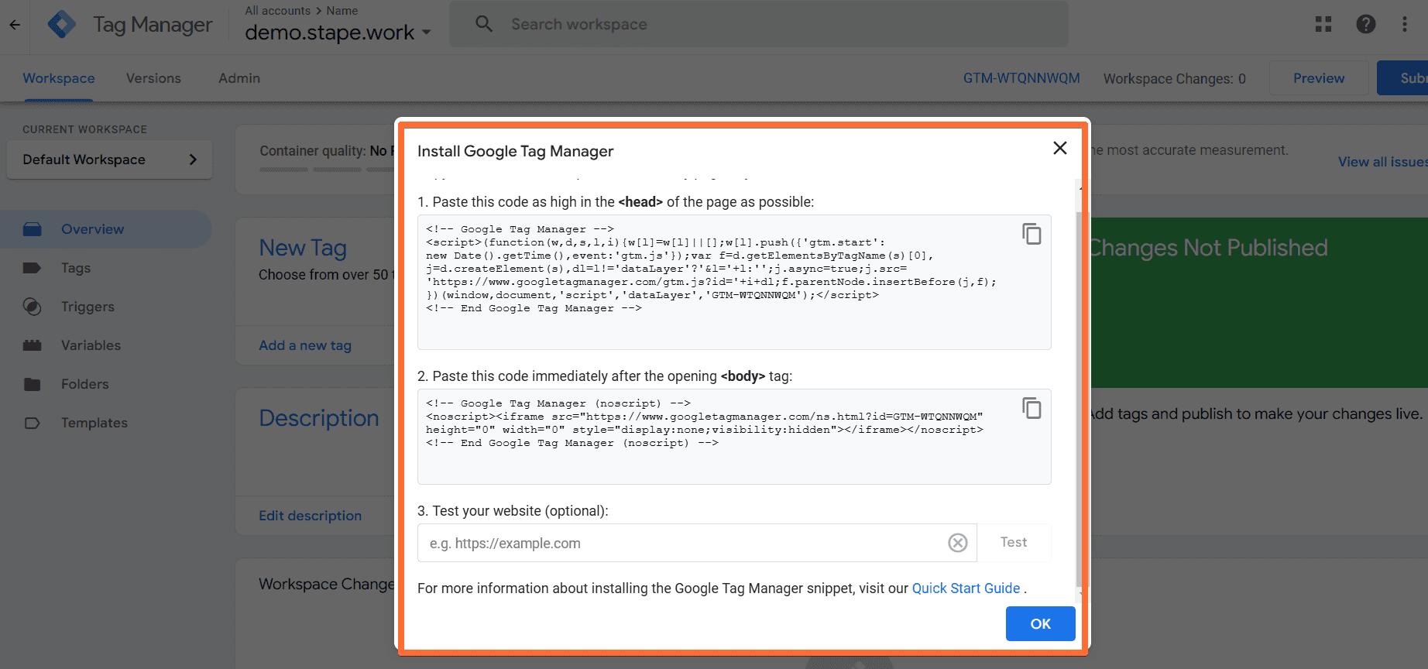The width and height of the screenshot is (1428, 669).
Task: Open Triggers in the sidebar
Action: (x=88, y=307)
